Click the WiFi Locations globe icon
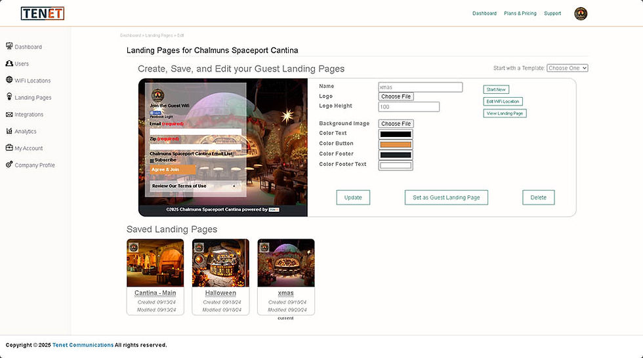 9,80
